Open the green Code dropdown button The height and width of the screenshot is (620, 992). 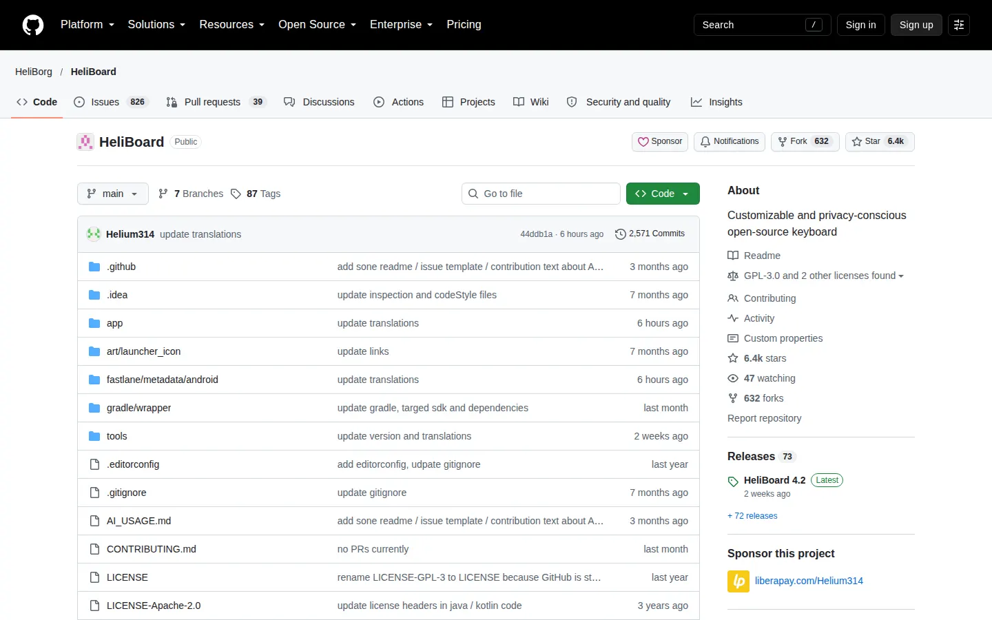coord(663,194)
